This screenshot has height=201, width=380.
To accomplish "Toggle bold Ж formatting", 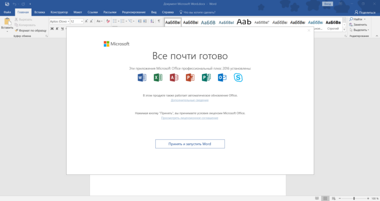I will click(x=52, y=29).
